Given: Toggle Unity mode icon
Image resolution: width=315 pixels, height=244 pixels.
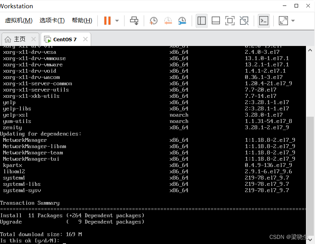Looking at the screenshot, I should (244, 20).
